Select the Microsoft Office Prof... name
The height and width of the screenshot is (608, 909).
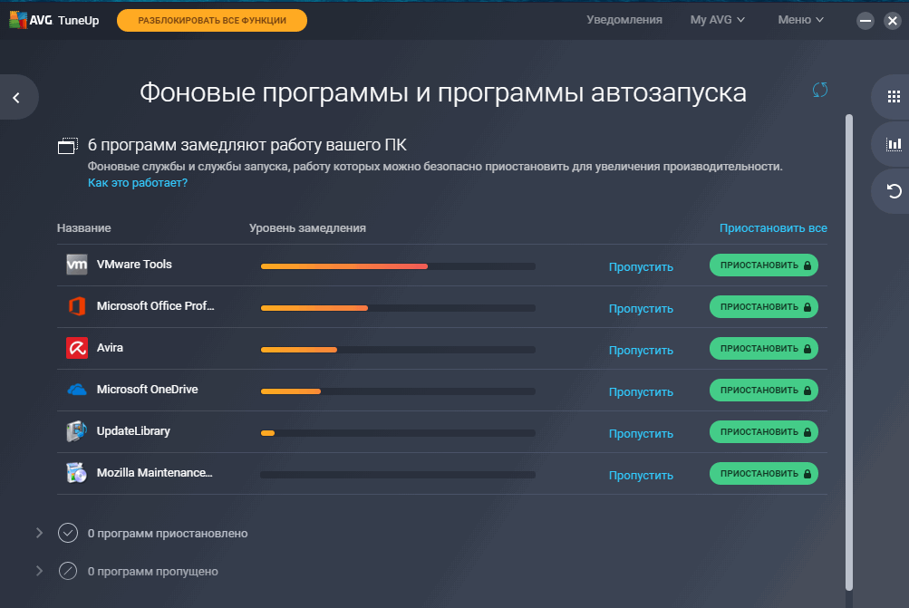(x=155, y=306)
